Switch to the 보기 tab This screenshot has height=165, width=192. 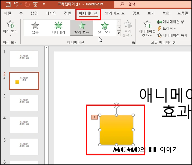coord(151,13)
